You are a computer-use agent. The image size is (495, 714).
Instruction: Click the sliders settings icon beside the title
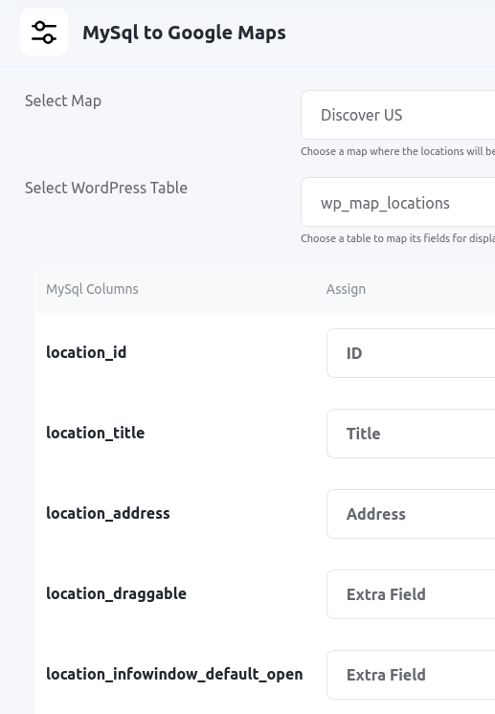44,32
